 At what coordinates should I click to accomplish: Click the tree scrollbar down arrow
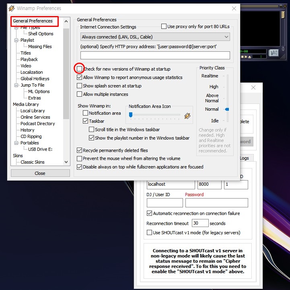(x=66, y=162)
